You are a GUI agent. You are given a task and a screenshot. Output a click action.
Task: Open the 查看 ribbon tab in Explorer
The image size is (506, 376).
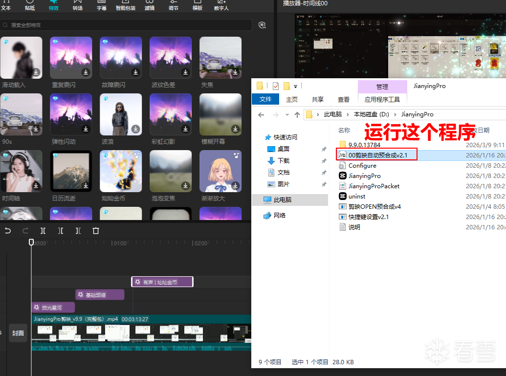click(x=343, y=99)
